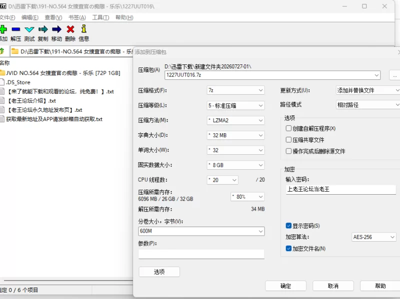Select the .DS_Store file icon
Image resolution: width=400 pixels, height=299 pixels.
(x=2, y=82)
